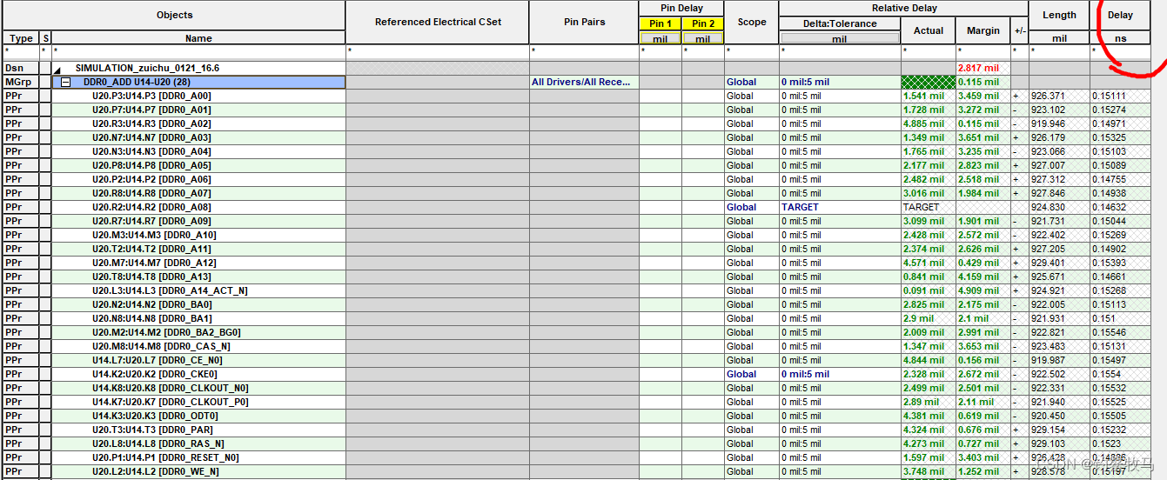Click the delay value 0.15111

[1109, 96]
